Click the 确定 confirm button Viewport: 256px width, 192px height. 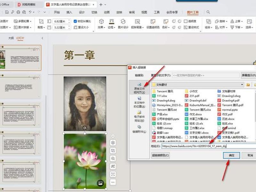point(231,155)
